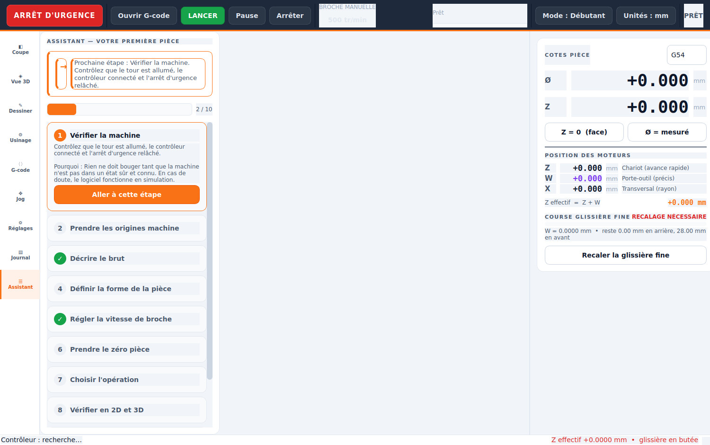Click Aller à cette étape button

[127, 195]
